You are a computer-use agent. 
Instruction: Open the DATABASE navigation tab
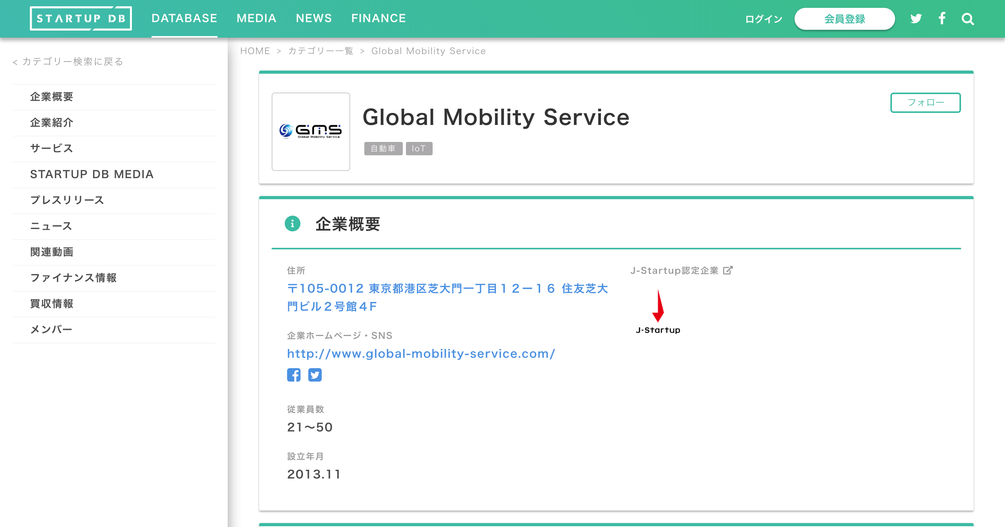click(184, 18)
